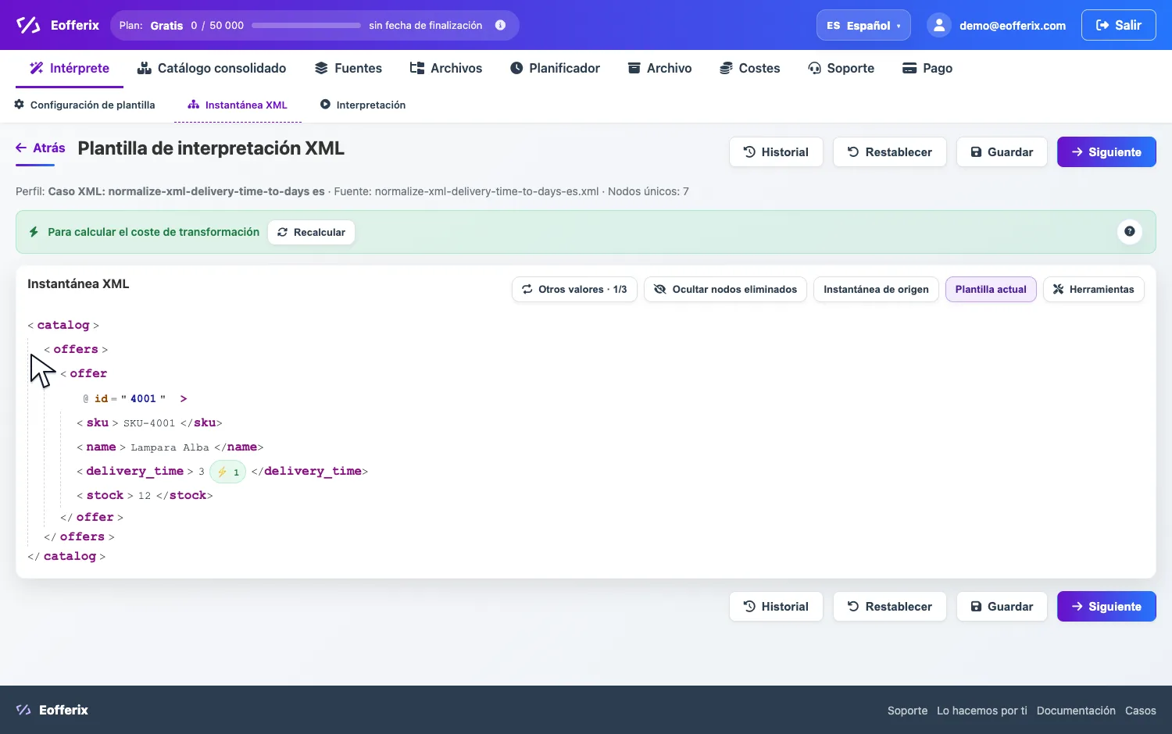
Task: Select the delivery_time opening tag
Action: click(134, 471)
